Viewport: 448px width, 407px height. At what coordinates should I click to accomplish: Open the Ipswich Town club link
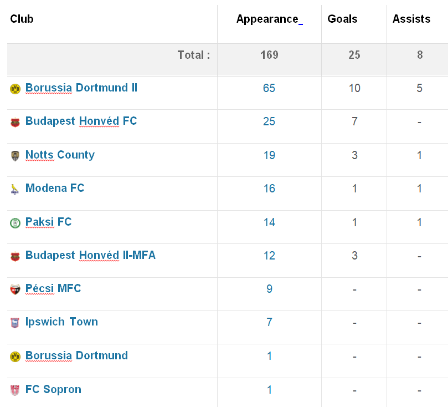pyautogui.click(x=61, y=322)
